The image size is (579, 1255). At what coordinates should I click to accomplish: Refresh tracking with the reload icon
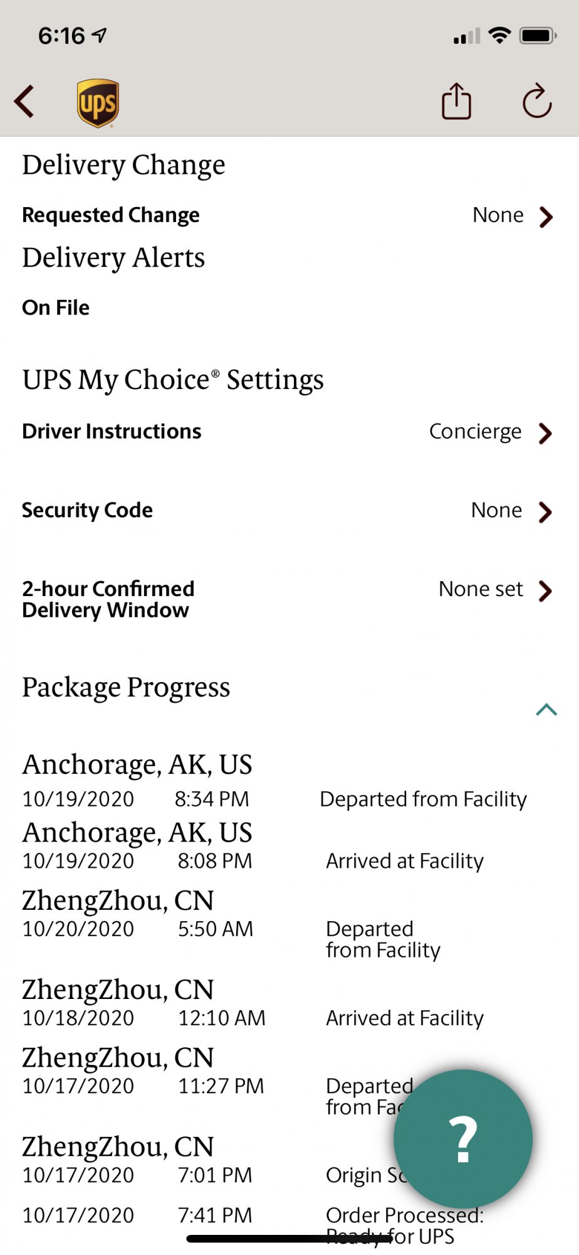tap(537, 101)
